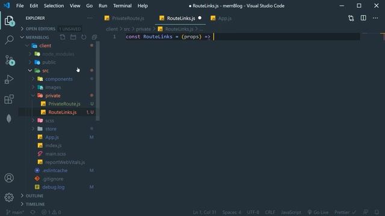The width and height of the screenshot is (385, 216).
Task: Select the RouteLinks.js editor tab
Action: [x=180, y=19]
